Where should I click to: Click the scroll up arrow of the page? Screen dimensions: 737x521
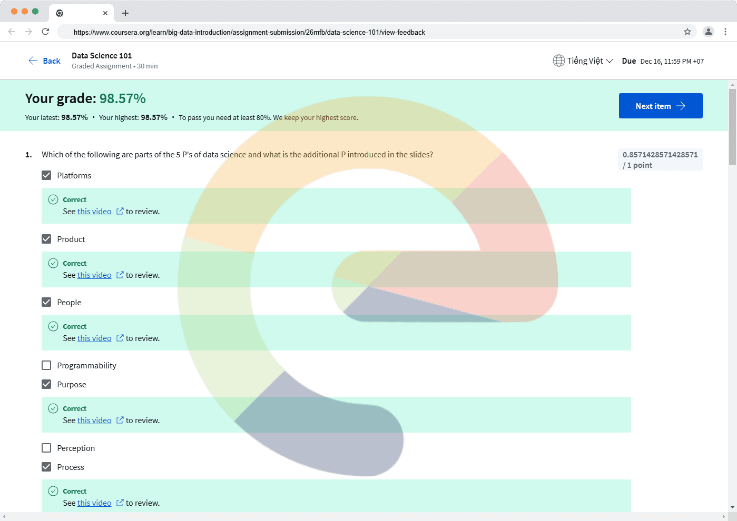[732, 84]
